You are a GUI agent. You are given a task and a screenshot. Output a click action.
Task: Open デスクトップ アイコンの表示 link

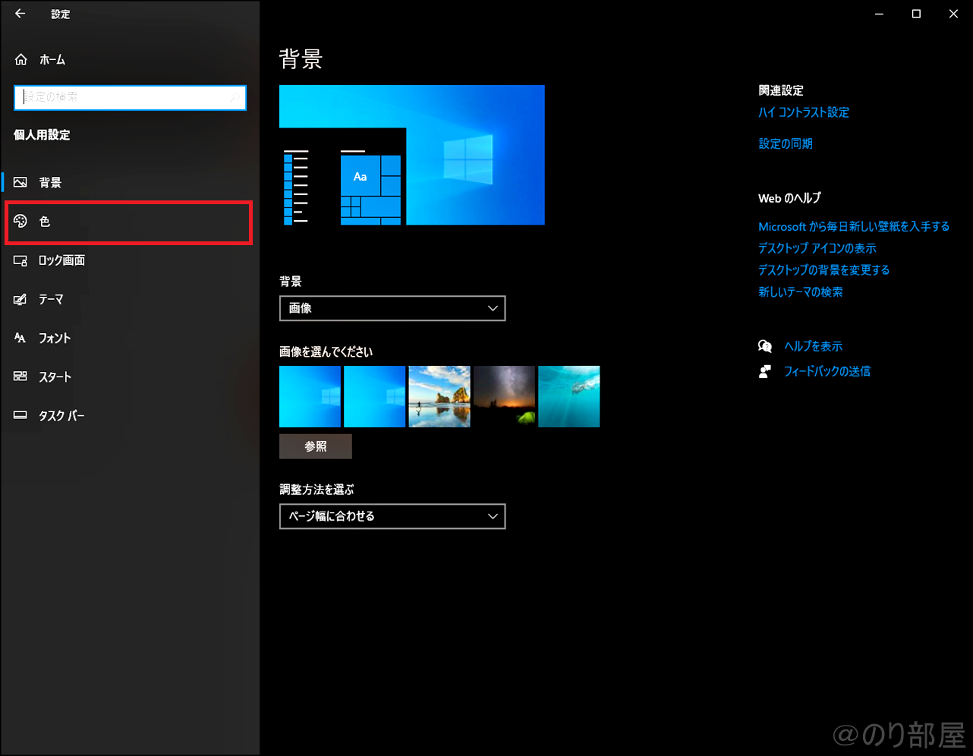click(817, 248)
